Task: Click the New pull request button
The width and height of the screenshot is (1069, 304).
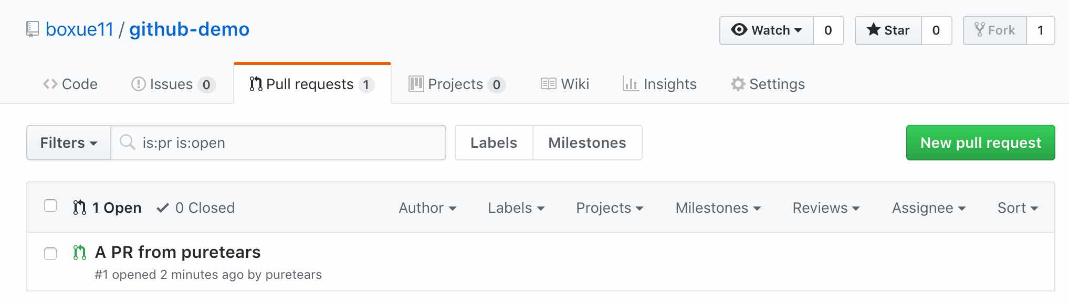Action: (980, 142)
